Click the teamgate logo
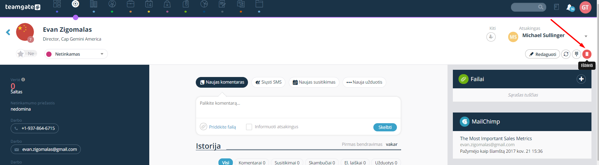This screenshot has height=165, width=599. pos(23,7)
